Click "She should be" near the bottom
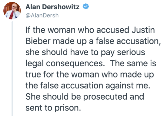This screenshot has width=161, height=116. click(53, 97)
